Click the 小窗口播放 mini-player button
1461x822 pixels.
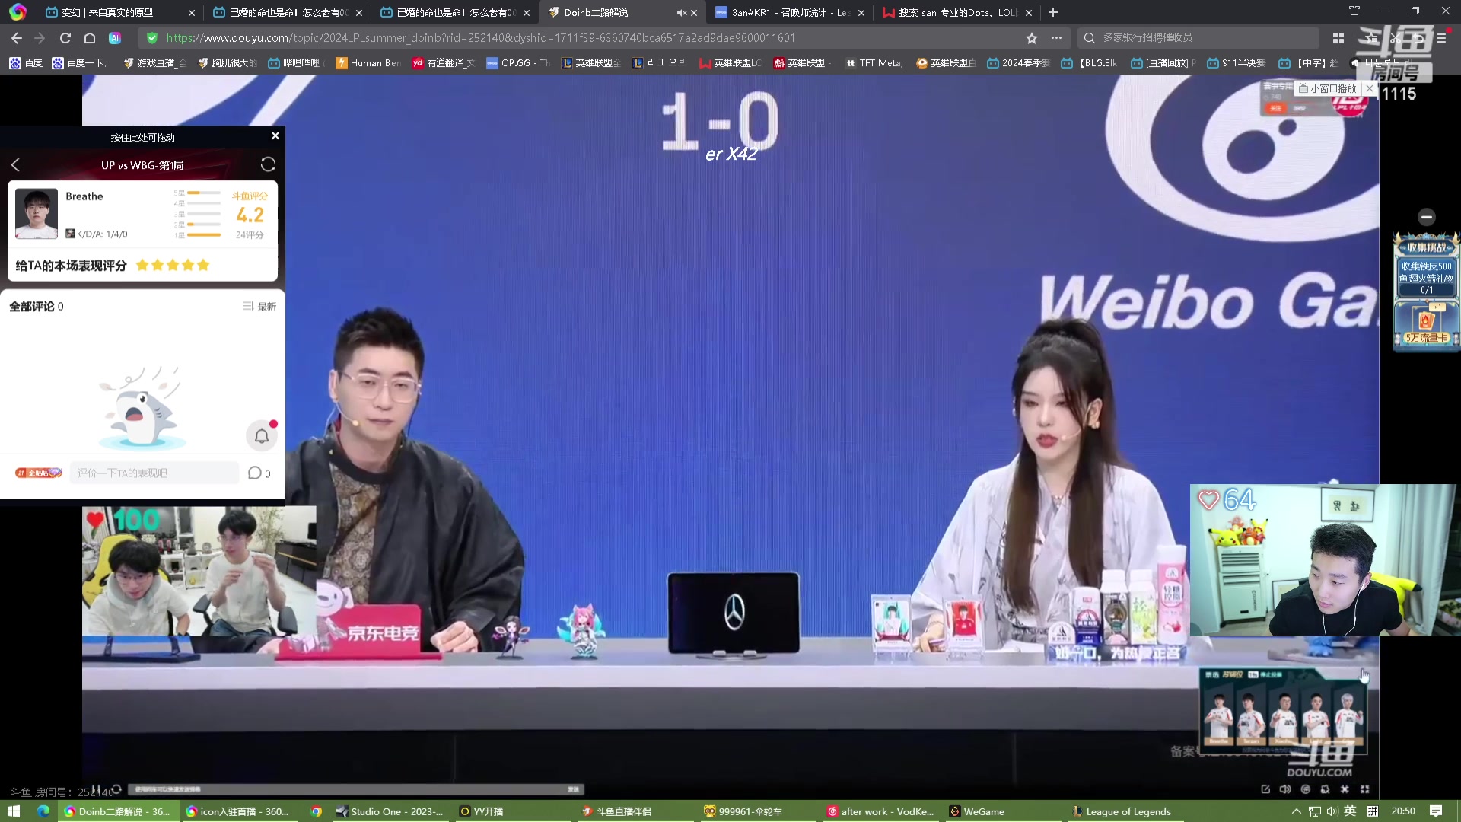(1328, 89)
